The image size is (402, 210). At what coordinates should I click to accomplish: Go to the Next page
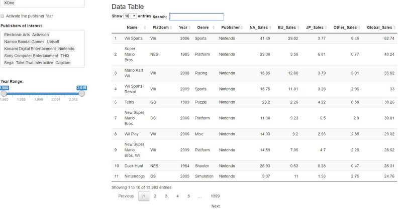click(x=216, y=206)
